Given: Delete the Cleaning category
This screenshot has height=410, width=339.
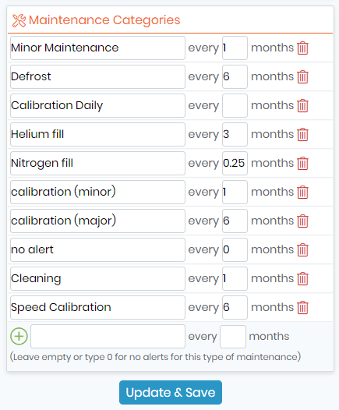Looking at the screenshot, I should (302, 279).
